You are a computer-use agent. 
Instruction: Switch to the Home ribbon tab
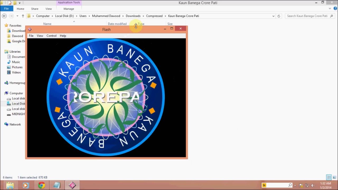[20, 9]
